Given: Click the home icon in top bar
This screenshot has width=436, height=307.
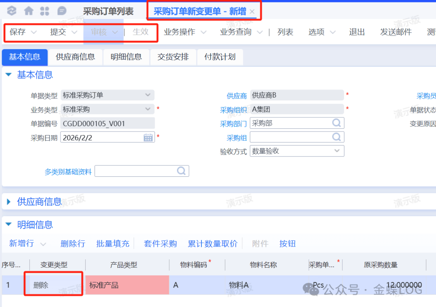Looking at the screenshot, I should pyautogui.click(x=29, y=11).
